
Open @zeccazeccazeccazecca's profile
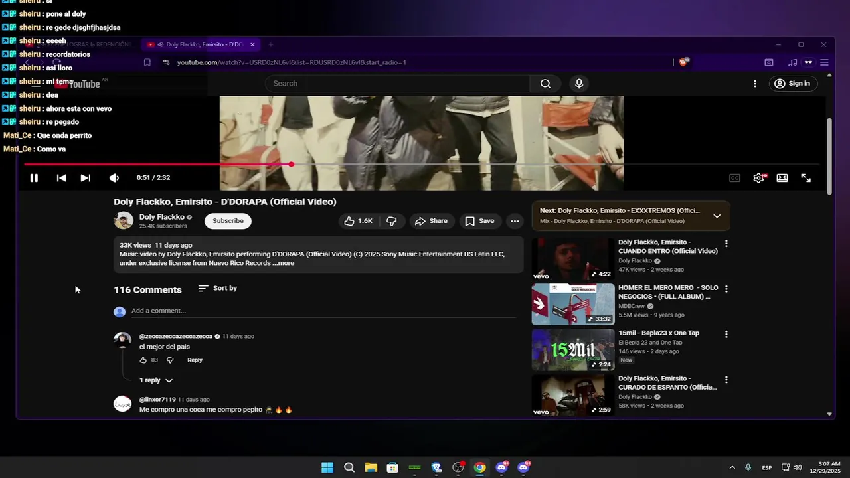point(175,337)
